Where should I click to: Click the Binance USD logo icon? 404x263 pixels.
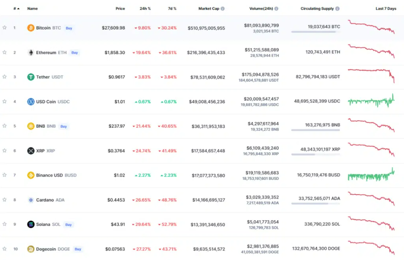point(31,175)
